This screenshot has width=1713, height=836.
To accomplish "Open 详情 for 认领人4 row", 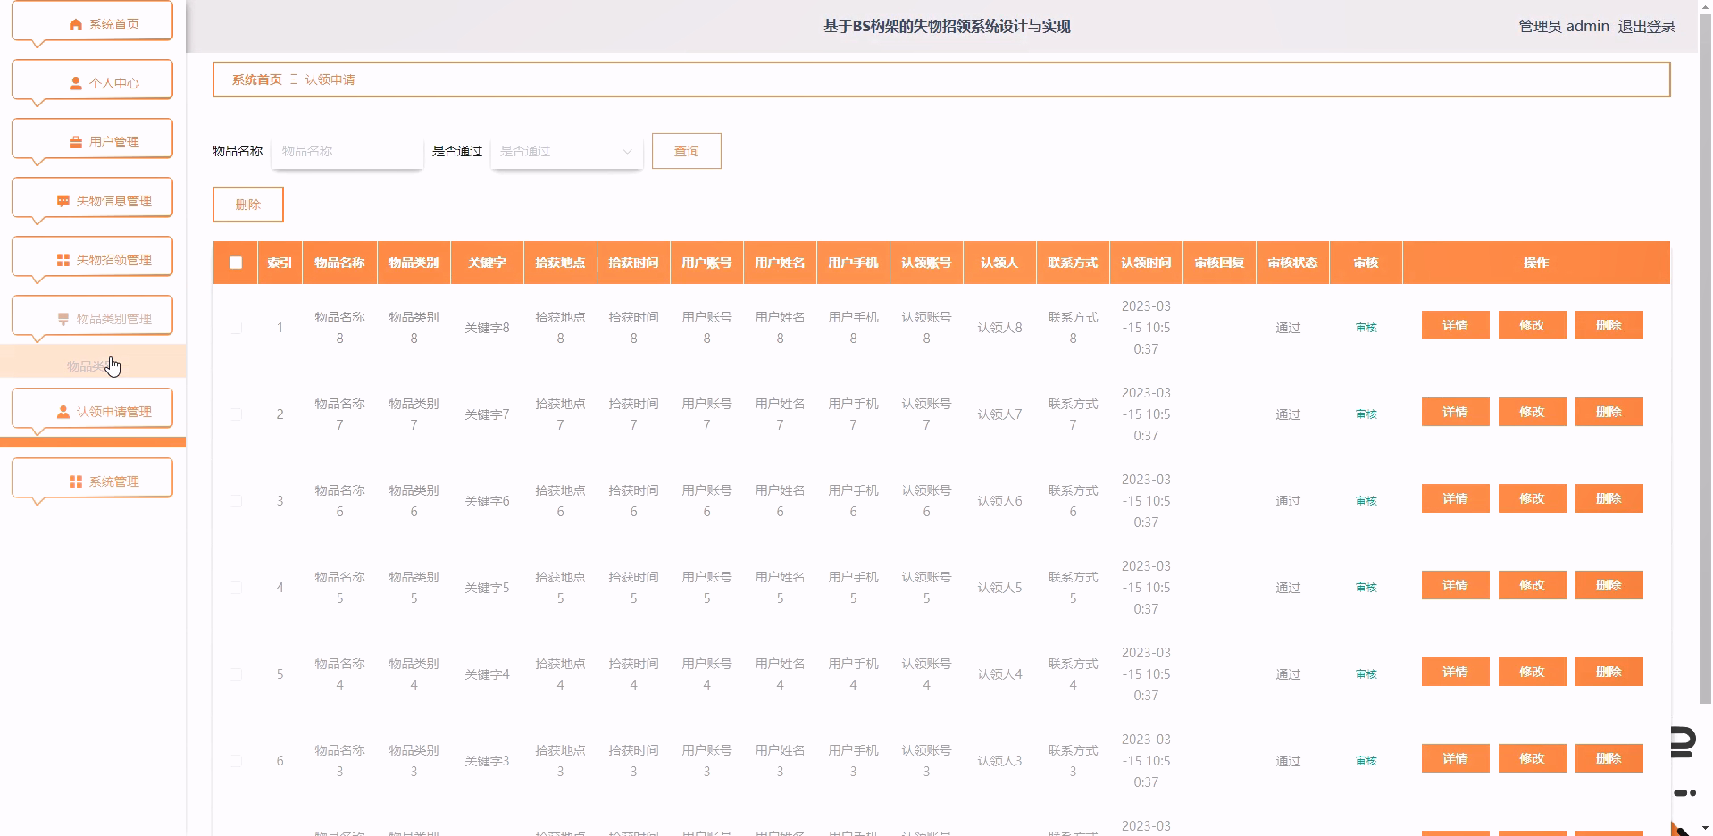I will [1456, 672].
